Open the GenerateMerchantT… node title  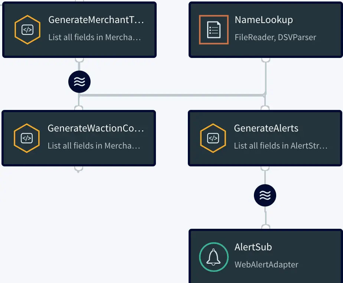coord(96,20)
